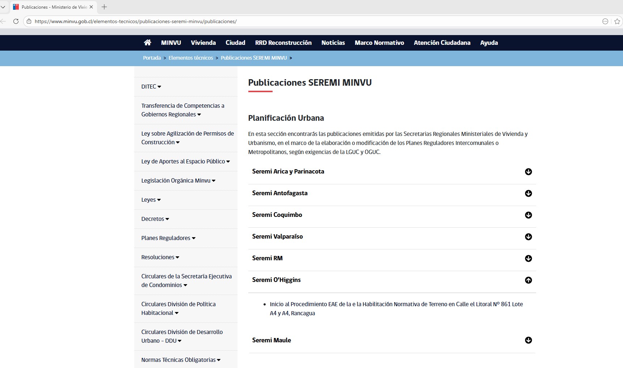The height and width of the screenshot is (368, 623).
Task: Expand Seremi Valparaíso accordion row
Action: pos(528,237)
